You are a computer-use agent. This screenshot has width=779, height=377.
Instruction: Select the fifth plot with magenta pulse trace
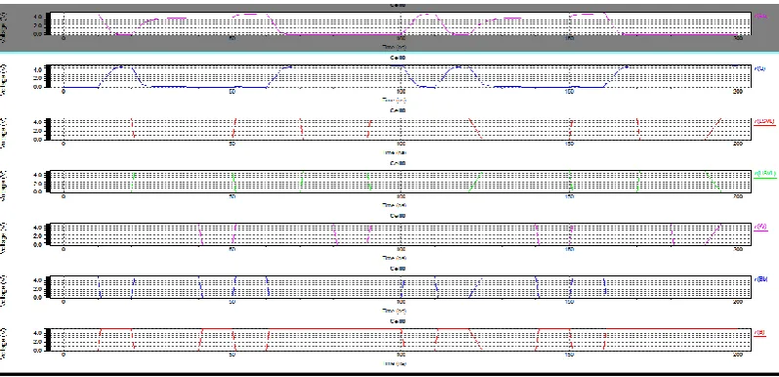click(x=402, y=234)
